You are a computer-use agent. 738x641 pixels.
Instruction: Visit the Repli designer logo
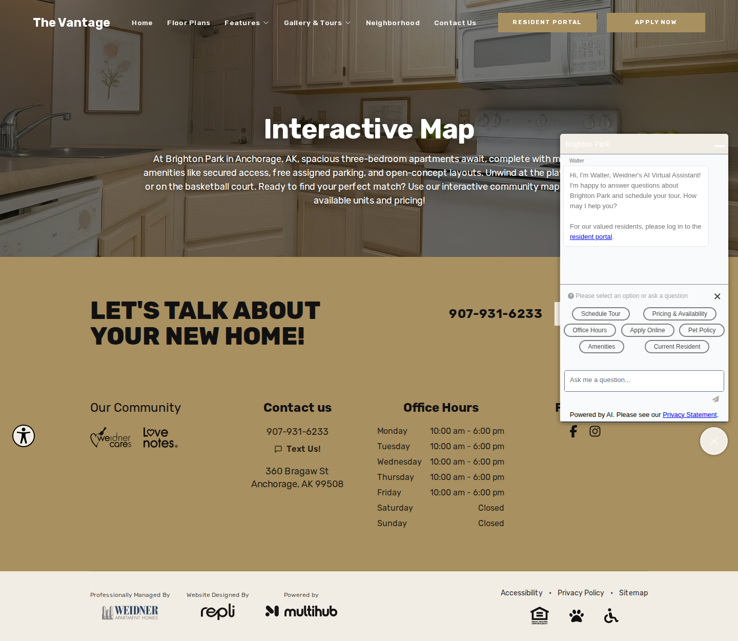[x=217, y=611]
